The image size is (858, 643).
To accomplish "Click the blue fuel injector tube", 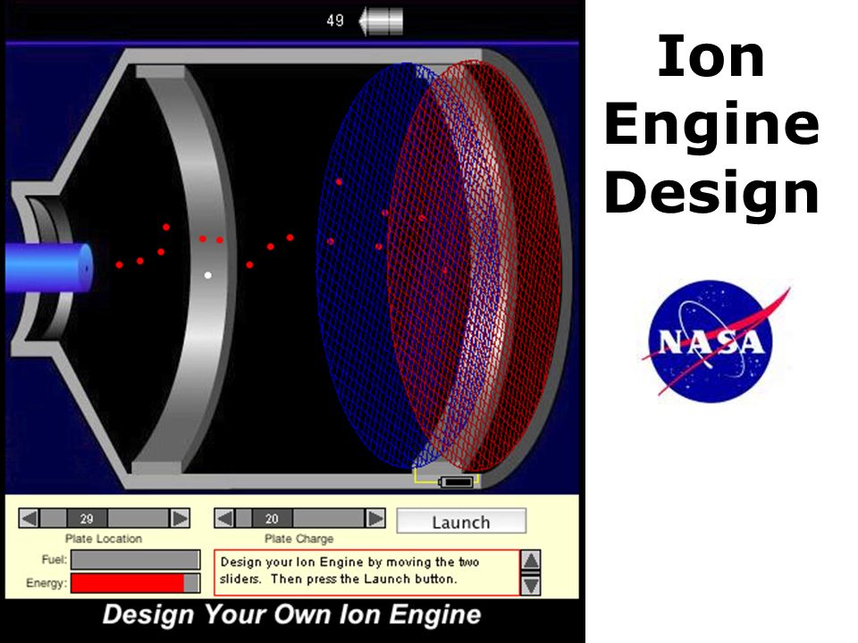I will (x=49, y=267).
